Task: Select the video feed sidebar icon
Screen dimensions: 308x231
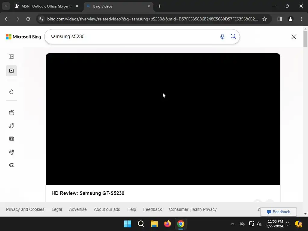Action: click(x=11, y=71)
